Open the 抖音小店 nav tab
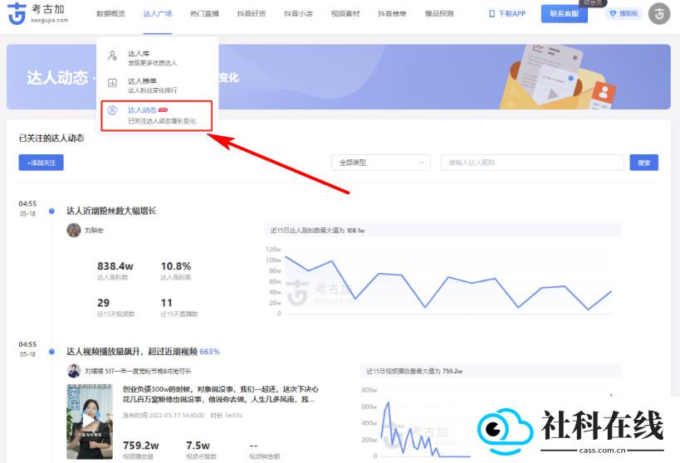680x463 pixels. (x=298, y=14)
